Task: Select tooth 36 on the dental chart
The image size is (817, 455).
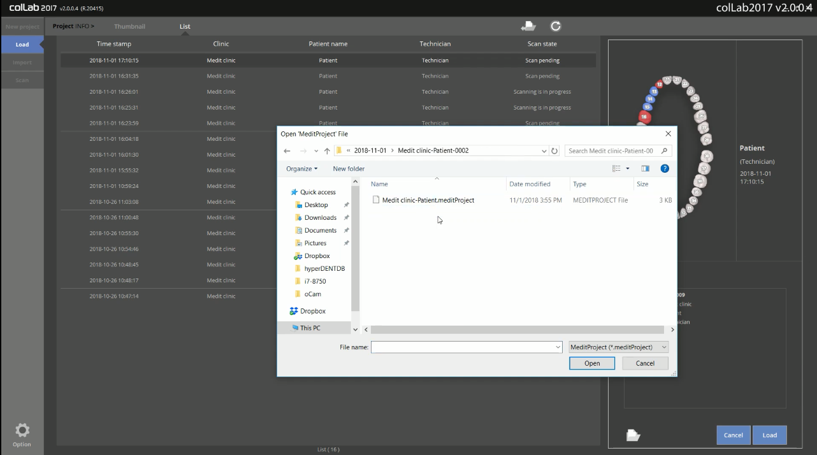Action: point(700,181)
